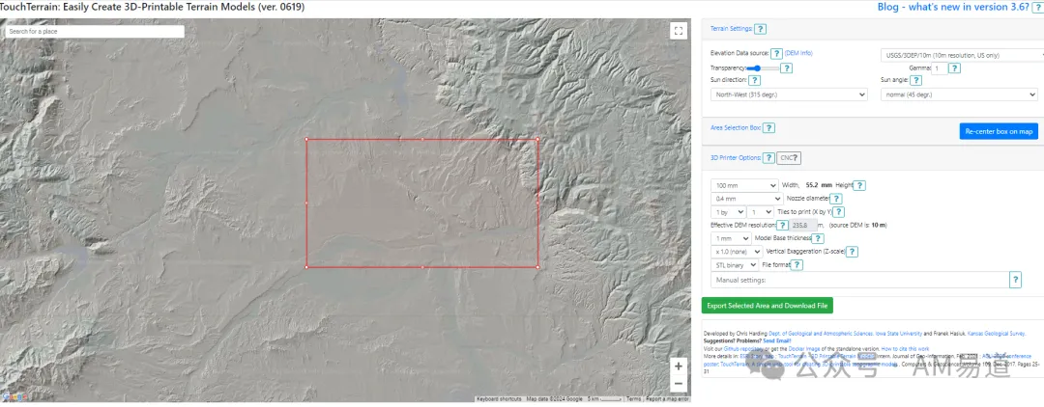The height and width of the screenshot is (407, 1044).
Task: Click the Area Selection Box heading
Action: pyautogui.click(x=736, y=126)
